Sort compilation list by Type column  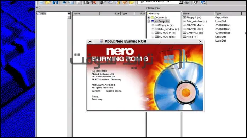(x=127, y=13)
